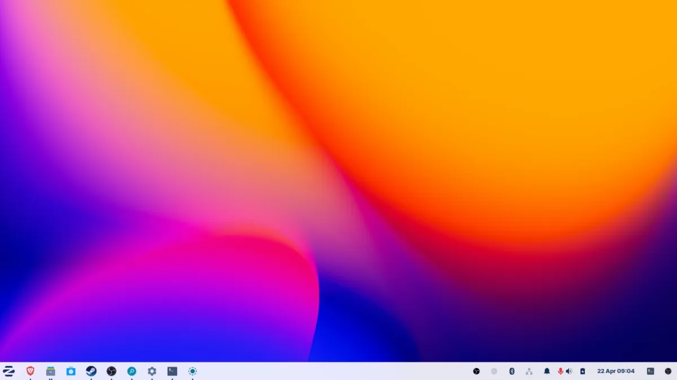
Task: Open the teal magnifier search app
Action: pos(131,371)
